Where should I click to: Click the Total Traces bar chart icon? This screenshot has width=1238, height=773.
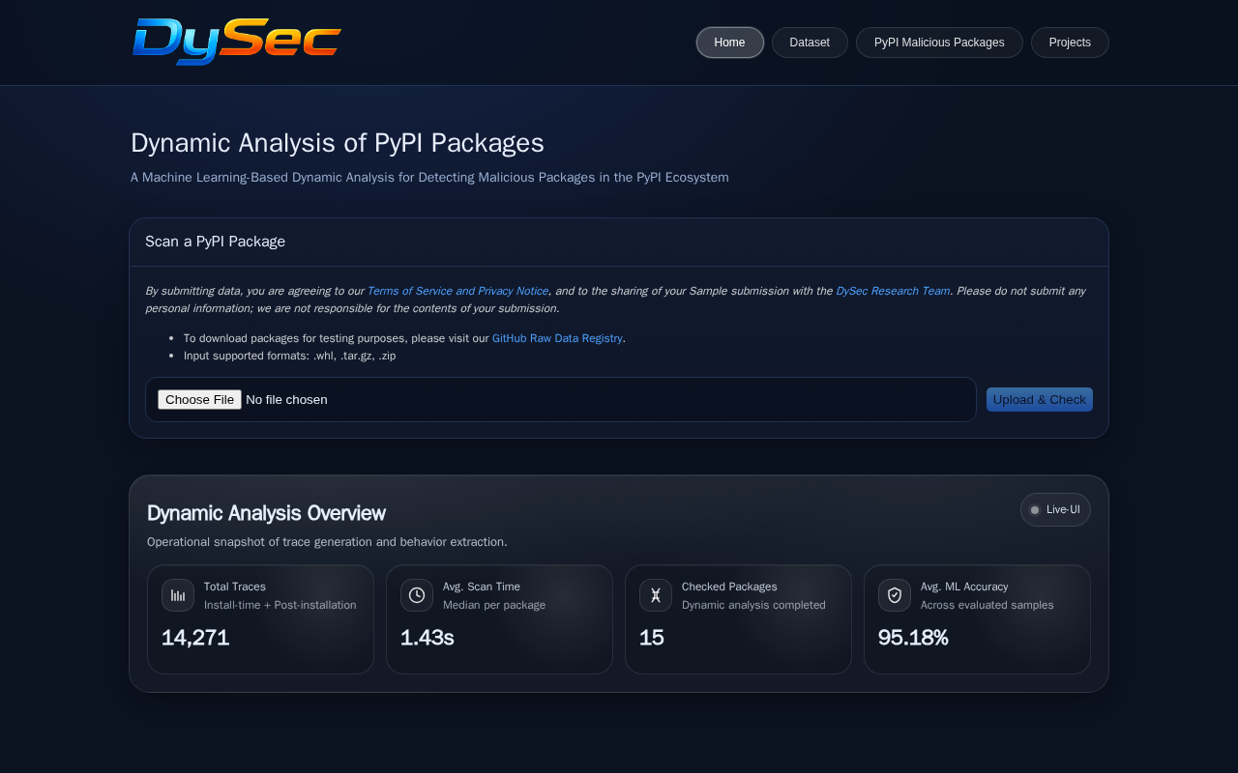coord(178,595)
